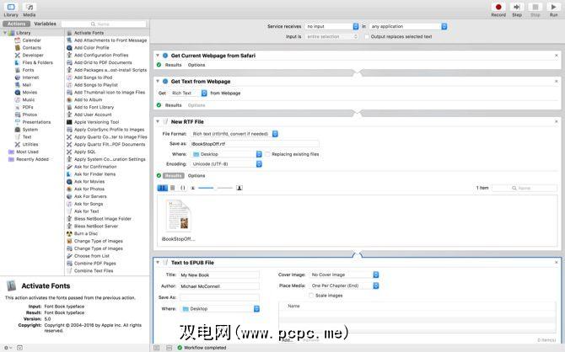Select the Apple Versioning Tool action
Viewport: 565px width, 352px height.
point(96,122)
